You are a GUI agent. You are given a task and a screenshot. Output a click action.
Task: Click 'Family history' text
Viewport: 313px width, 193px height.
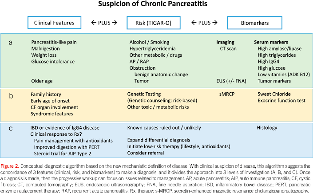coord(46,95)
